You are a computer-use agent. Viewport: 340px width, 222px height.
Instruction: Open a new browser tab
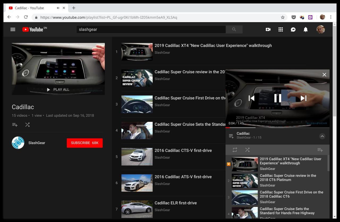74,8
